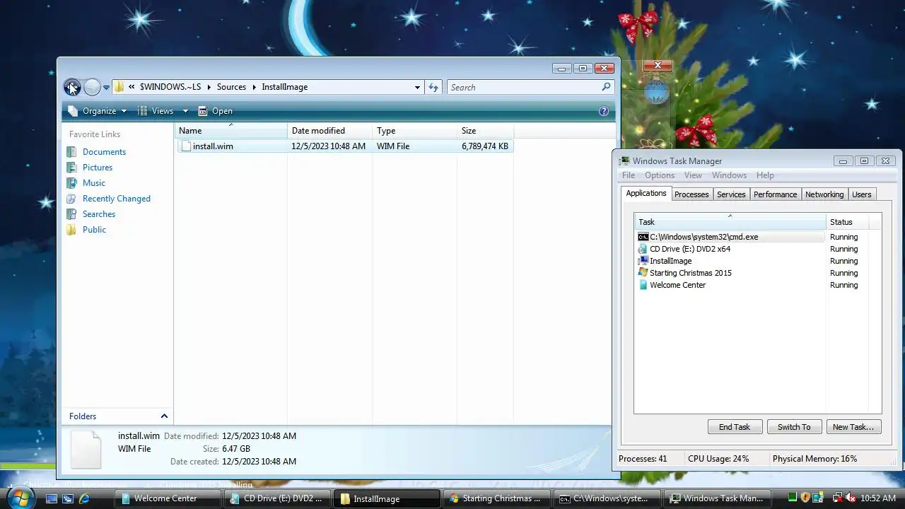The image size is (905, 509).
Task: Click the refresh button beside the address bar
Action: 433,87
